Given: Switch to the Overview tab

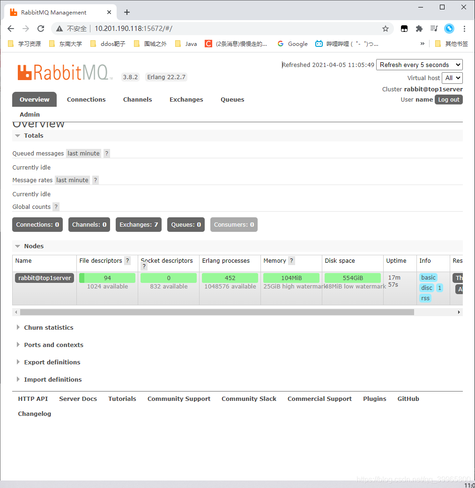Looking at the screenshot, I should [35, 100].
